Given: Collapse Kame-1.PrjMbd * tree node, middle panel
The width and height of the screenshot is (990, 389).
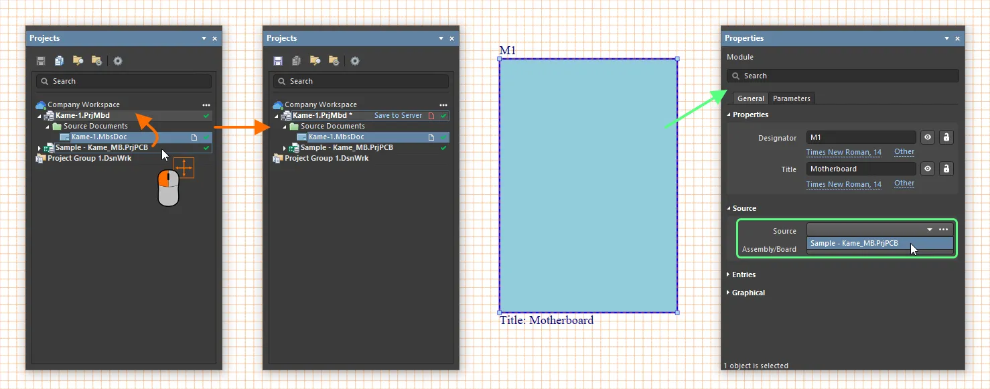Looking at the screenshot, I should click(x=277, y=116).
